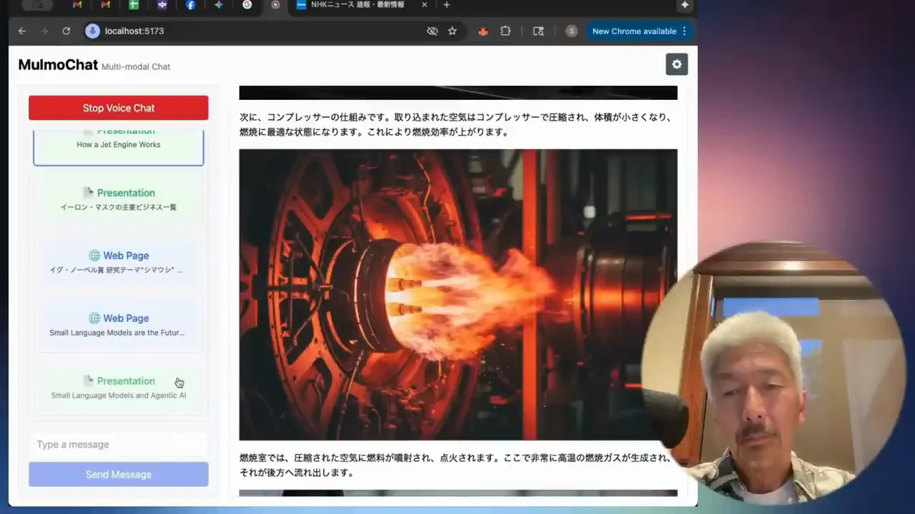Switch to the blue sparkle Gemini tab
This screenshot has width=915, height=514.
219,5
